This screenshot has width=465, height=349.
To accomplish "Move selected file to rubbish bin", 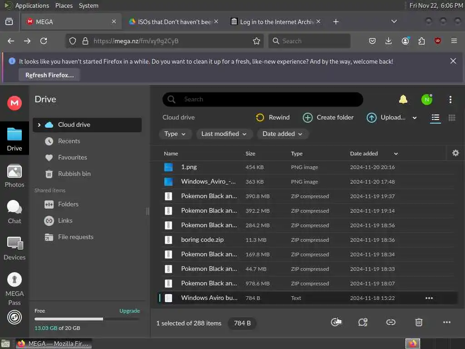I will tap(419, 322).
